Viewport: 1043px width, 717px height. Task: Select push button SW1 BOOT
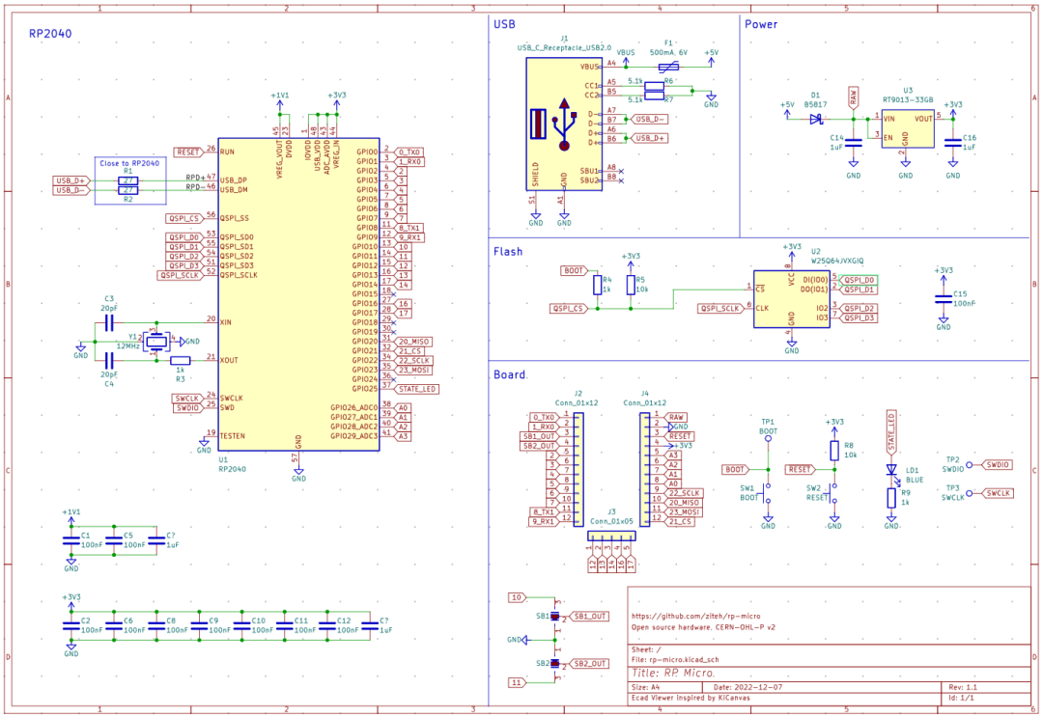pyautogui.click(x=767, y=493)
